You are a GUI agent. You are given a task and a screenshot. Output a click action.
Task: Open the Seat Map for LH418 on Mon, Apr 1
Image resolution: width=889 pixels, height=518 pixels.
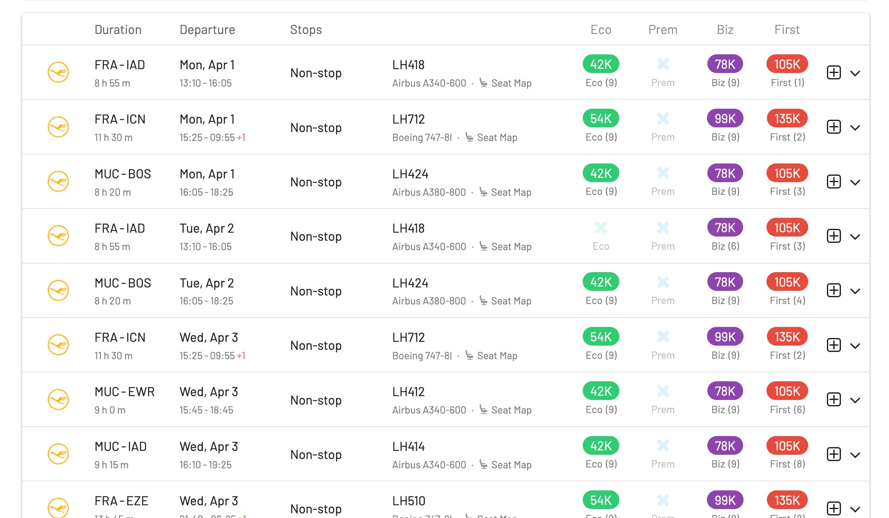pyautogui.click(x=511, y=83)
